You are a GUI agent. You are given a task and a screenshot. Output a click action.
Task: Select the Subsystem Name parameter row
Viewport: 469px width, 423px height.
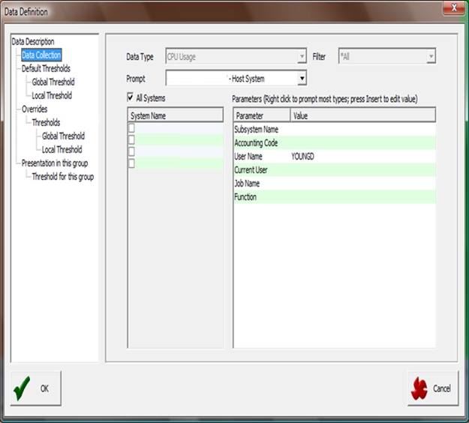[x=256, y=129]
